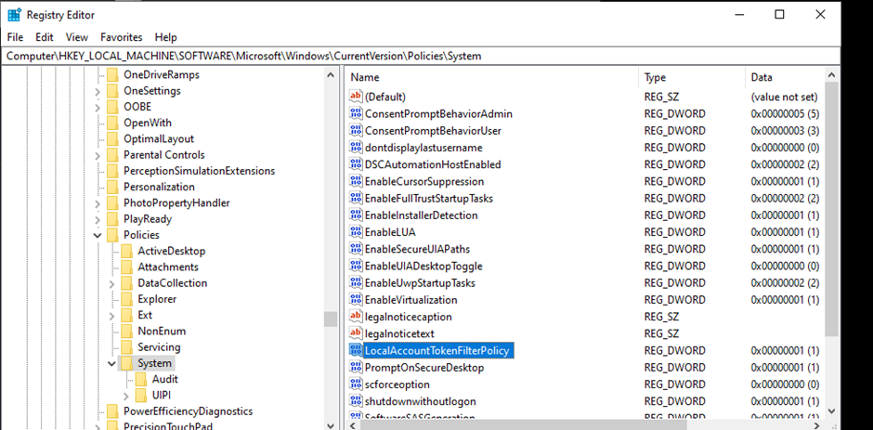Open the Favorites menu
This screenshot has width=873, height=430.
(122, 37)
